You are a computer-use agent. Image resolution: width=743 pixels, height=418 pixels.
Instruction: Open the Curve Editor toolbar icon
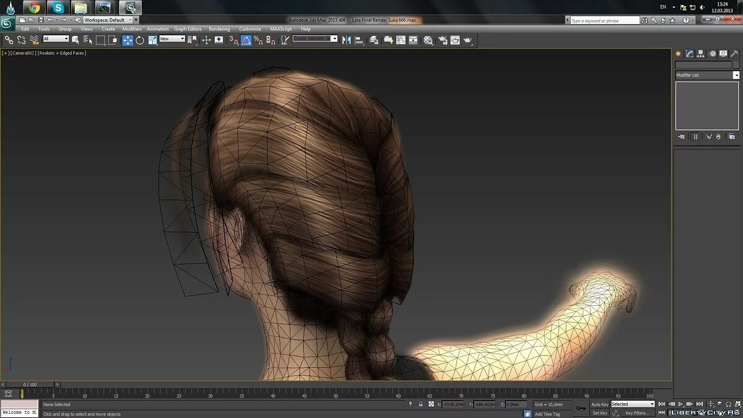401,40
